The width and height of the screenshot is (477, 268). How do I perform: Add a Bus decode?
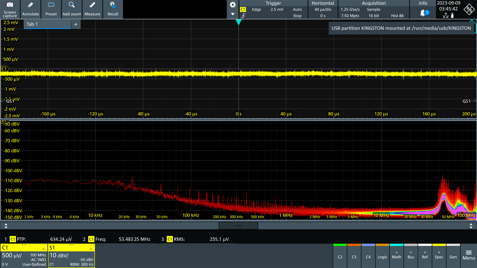click(410, 256)
